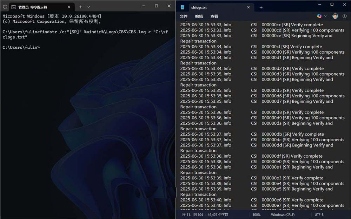Click log line 000000d1 Beginning Verify and
351x219 pixels.
coord(257,58)
